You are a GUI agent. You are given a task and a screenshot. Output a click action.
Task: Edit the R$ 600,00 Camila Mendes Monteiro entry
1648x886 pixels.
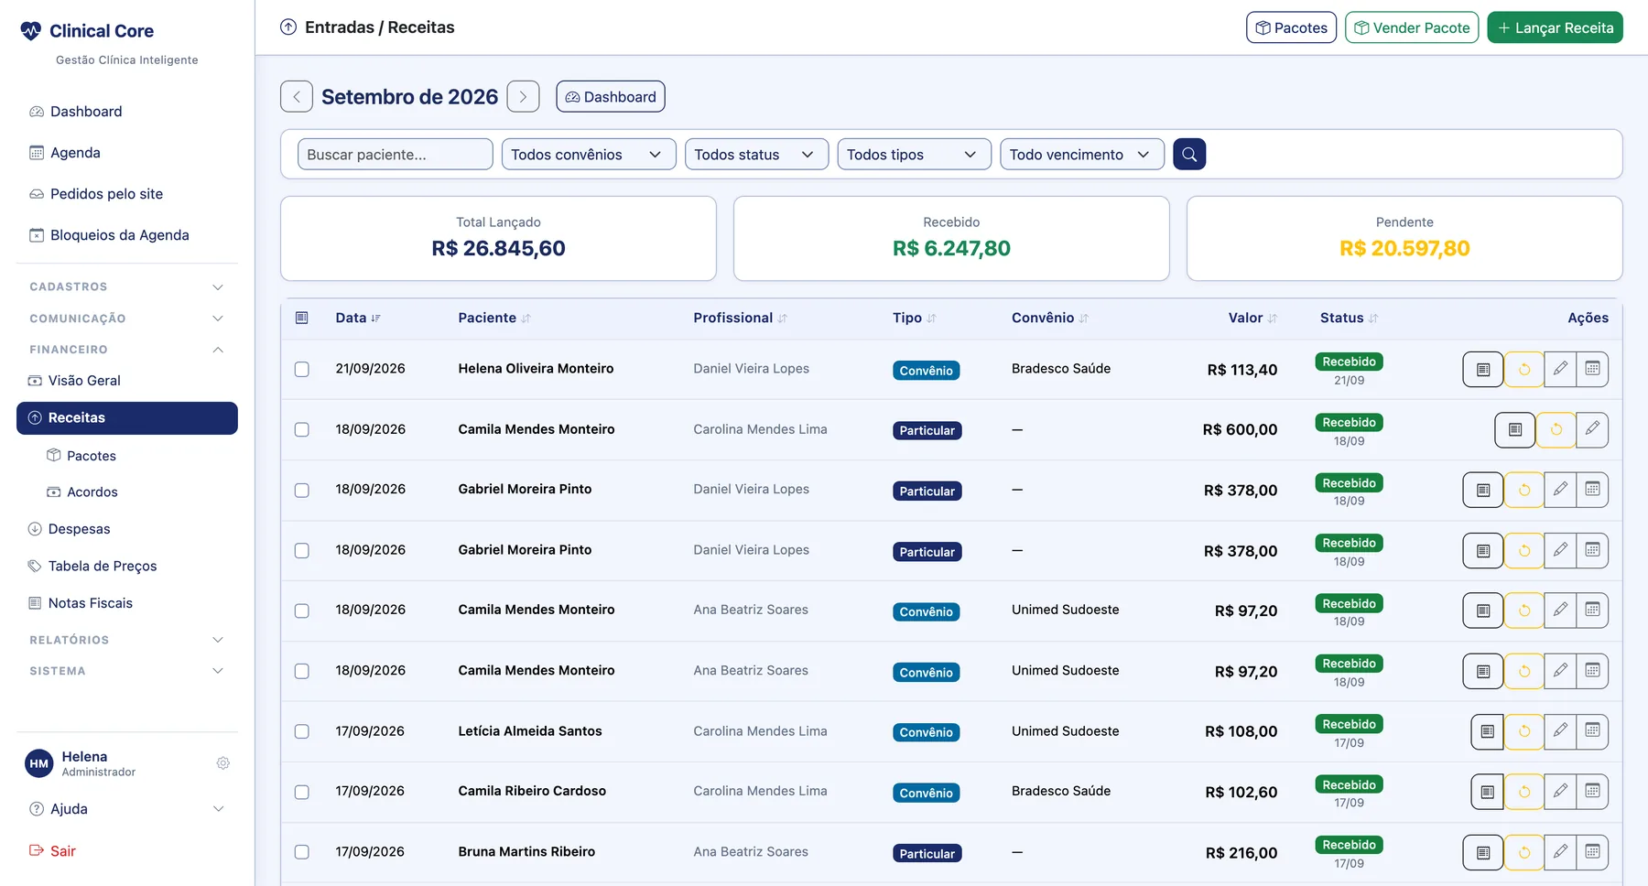(1592, 429)
